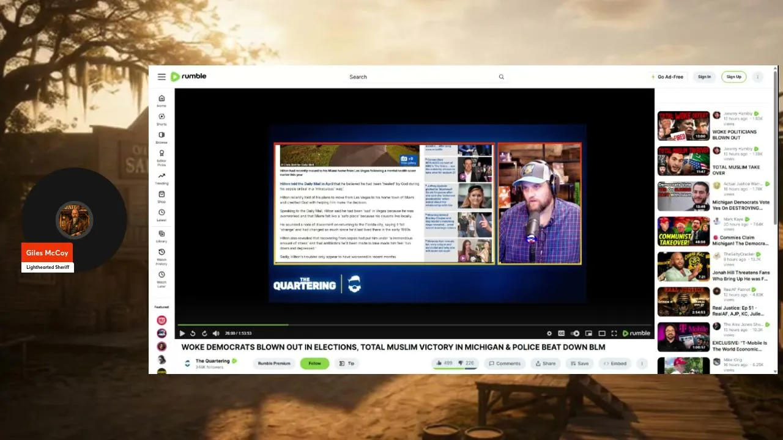Click the Giles McCoy name label
The height and width of the screenshot is (440, 783).
click(47, 253)
